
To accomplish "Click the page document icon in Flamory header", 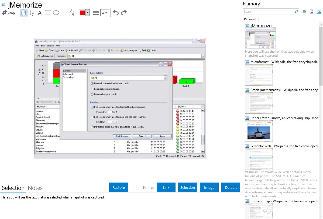I will [312, 12].
